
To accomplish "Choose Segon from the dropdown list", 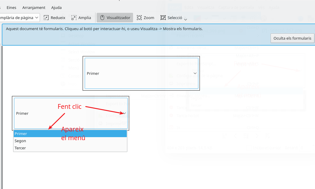I will pyautogui.click(x=70, y=141).
